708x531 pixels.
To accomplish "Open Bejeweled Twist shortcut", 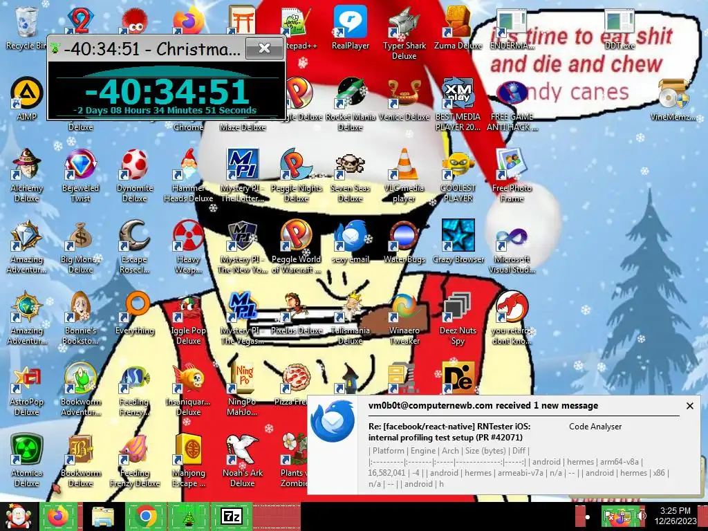I will click(80, 165).
